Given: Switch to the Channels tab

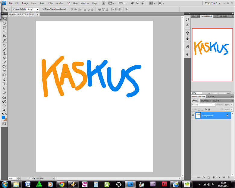Looking at the screenshot, I should (206, 101).
